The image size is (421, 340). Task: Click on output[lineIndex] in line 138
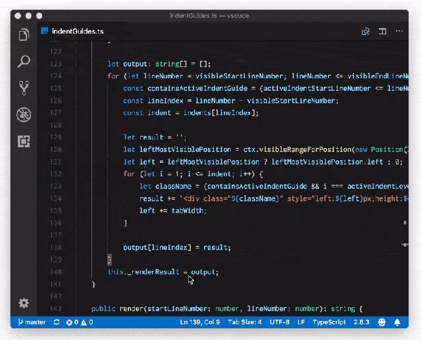(157, 247)
